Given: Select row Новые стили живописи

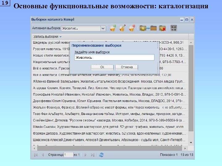Looking at the screenshot, I should (51, 55).
